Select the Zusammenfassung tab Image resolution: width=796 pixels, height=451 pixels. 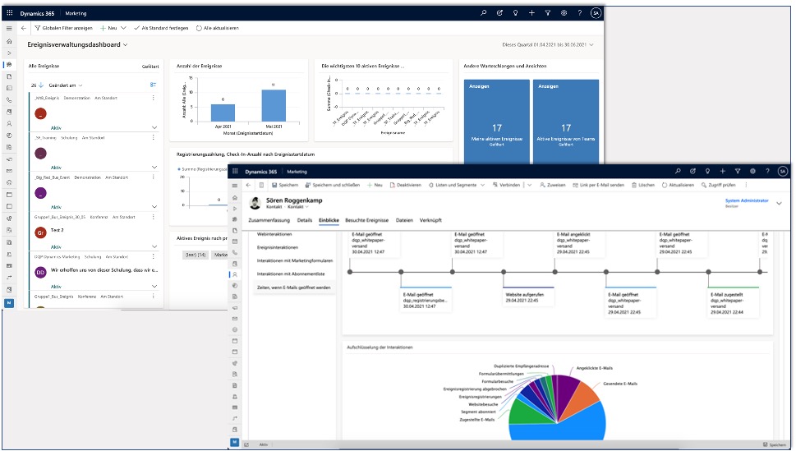[269, 220]
